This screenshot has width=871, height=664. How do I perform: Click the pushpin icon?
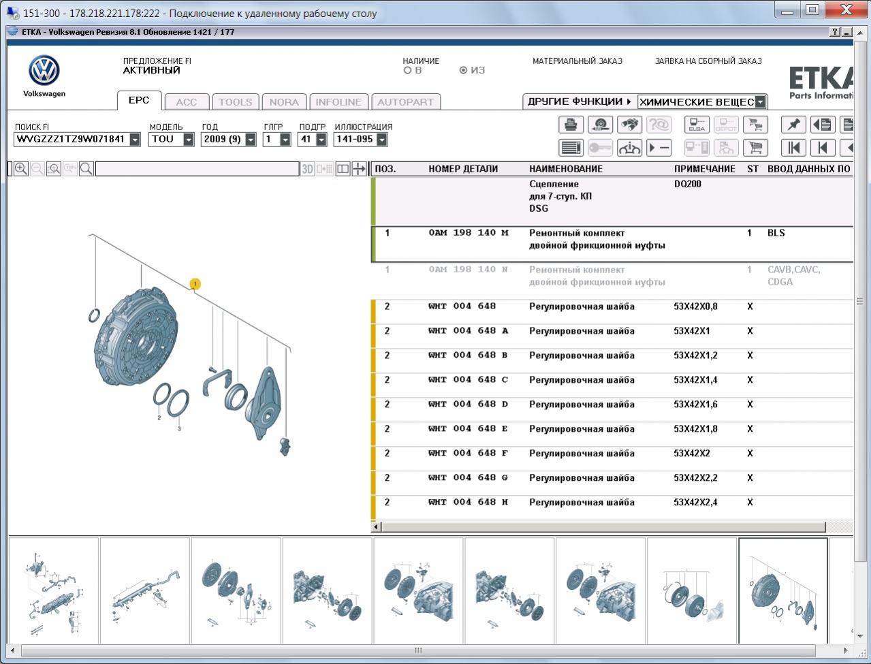pos(793,125)
